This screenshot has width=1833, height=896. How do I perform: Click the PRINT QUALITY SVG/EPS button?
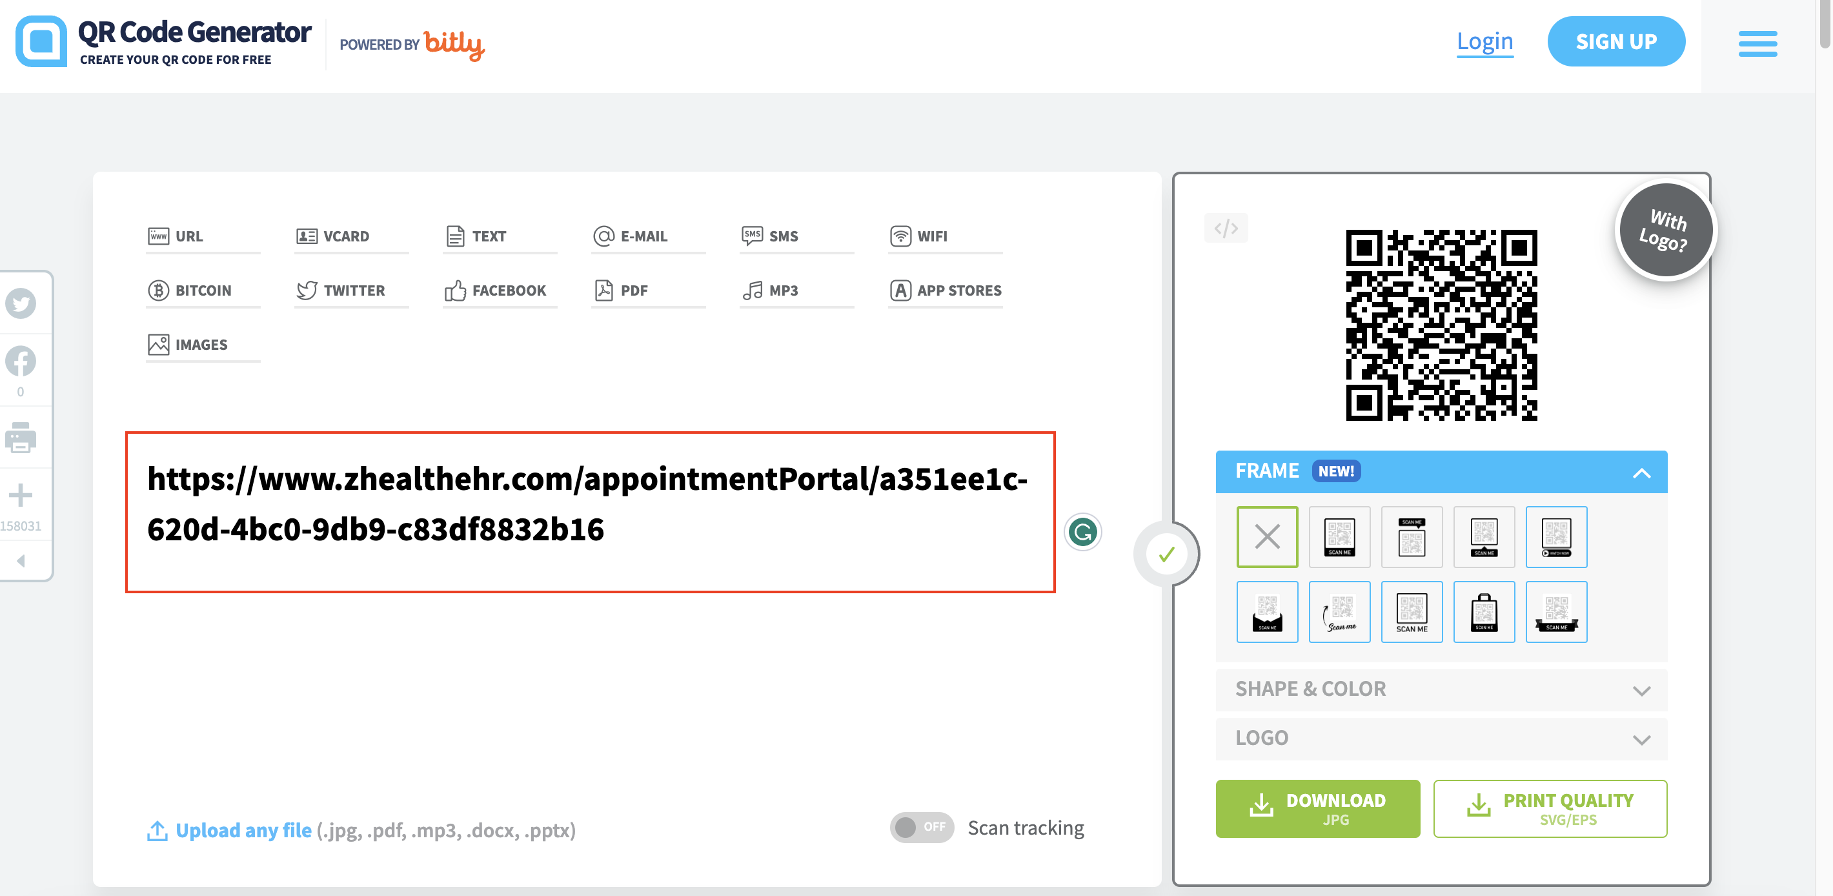pos(1550,809)
